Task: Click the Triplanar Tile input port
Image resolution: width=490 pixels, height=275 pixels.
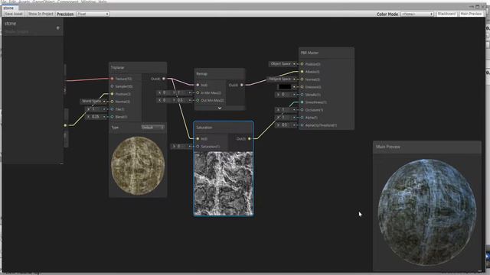Action: coord(113,109)
